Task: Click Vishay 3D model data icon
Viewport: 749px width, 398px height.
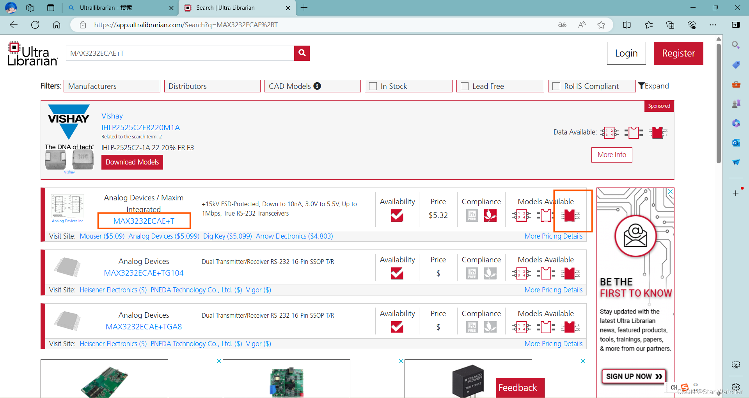Action: coord(658,133)
